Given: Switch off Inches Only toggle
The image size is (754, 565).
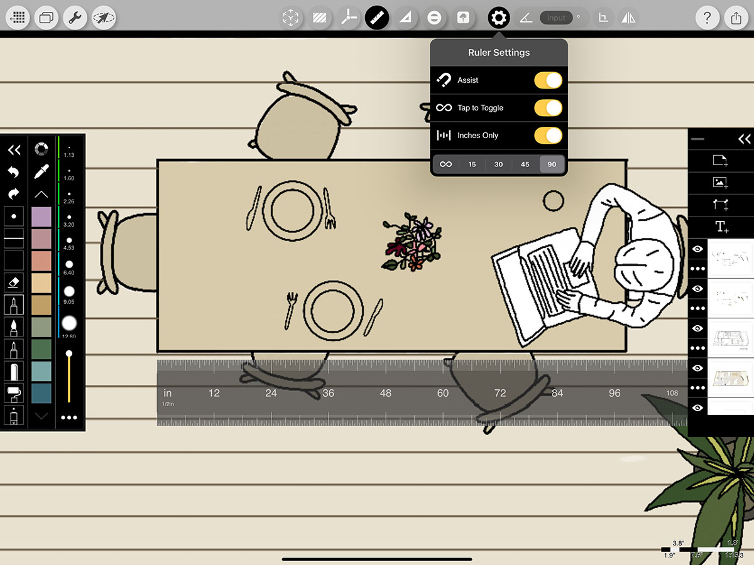Looking at the screenshot, I should (548, 135).
